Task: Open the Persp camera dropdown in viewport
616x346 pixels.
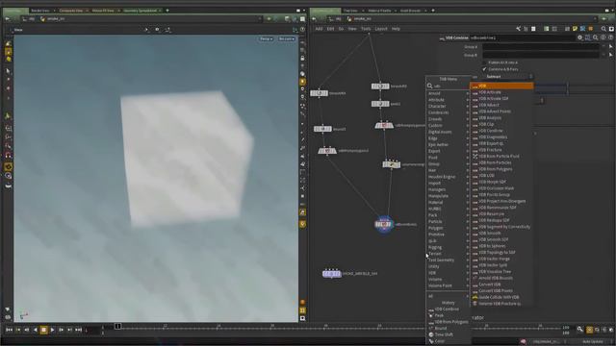Action: [x=266, y=38]
